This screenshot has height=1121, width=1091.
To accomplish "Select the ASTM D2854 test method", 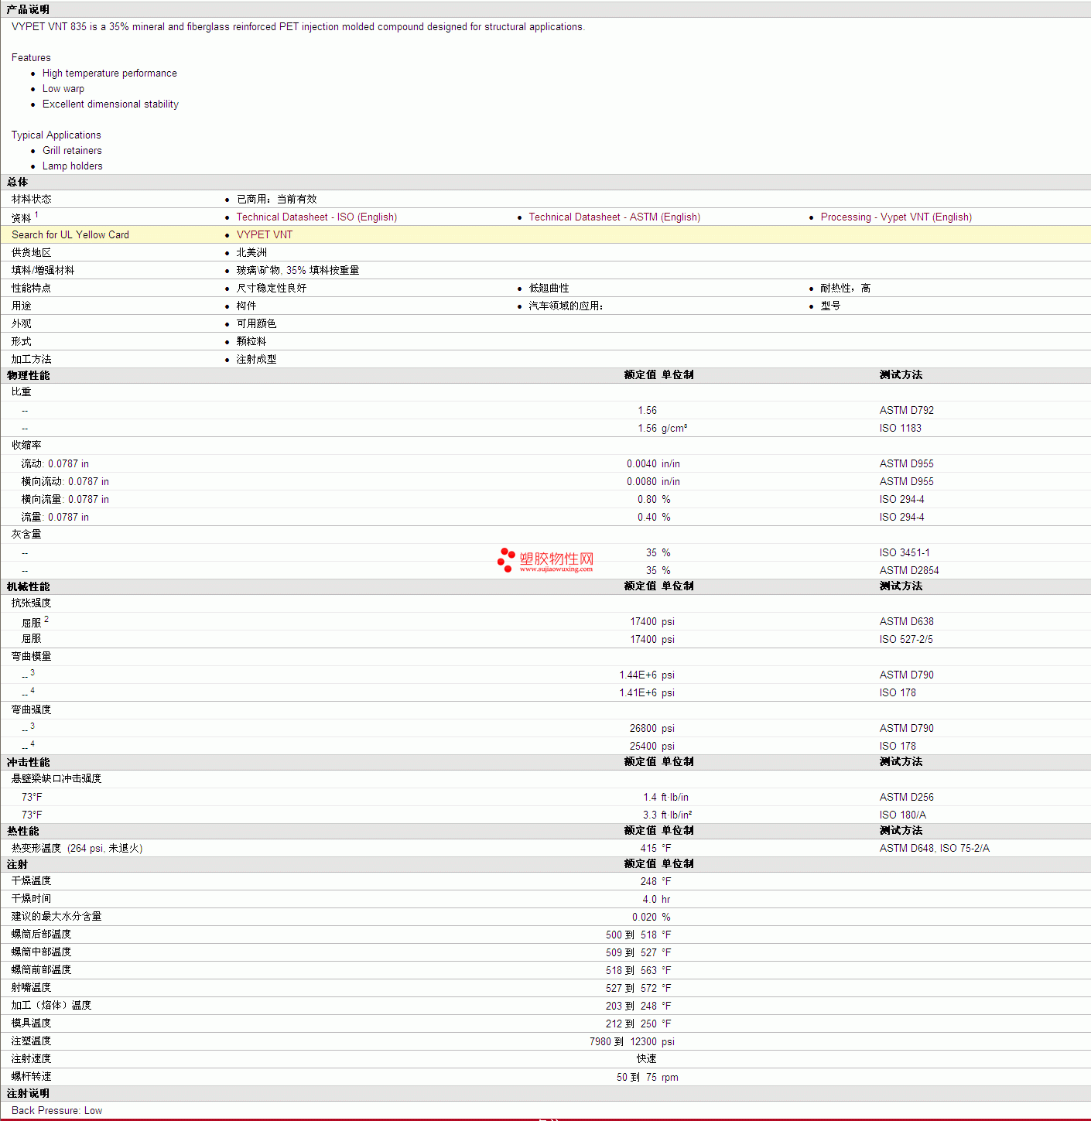I will click(x=909, y=571).
